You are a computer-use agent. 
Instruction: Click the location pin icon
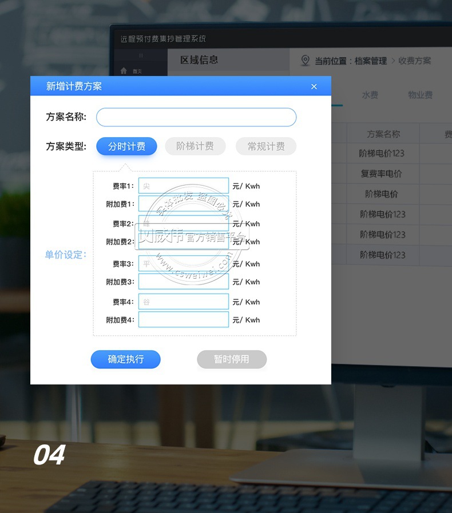coord(305,60)
